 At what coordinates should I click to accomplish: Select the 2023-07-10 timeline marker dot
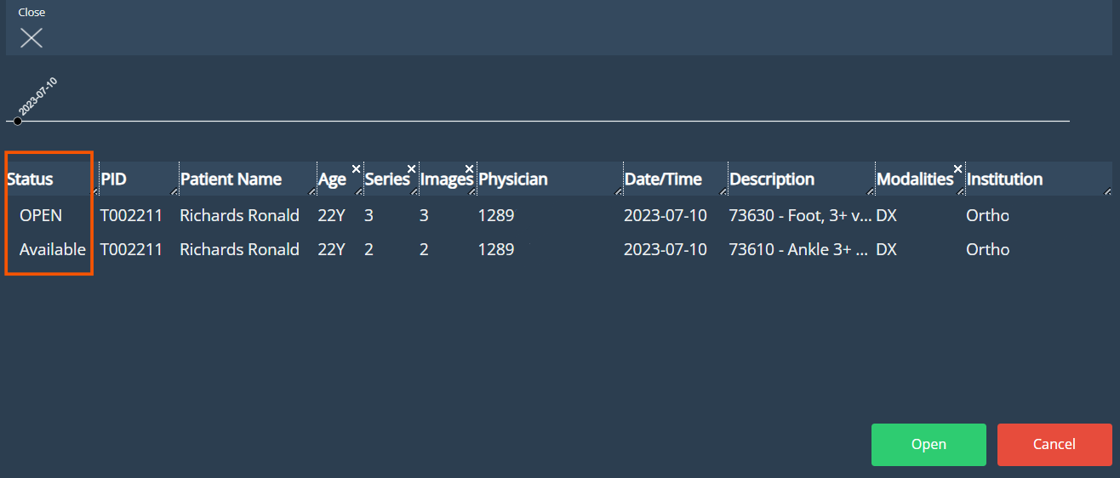(x=18, y=121)
